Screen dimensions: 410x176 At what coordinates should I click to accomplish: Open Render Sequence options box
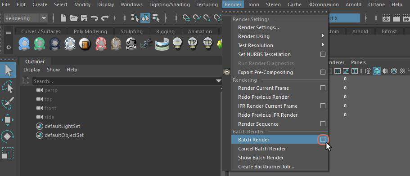[x=323, y=123]
